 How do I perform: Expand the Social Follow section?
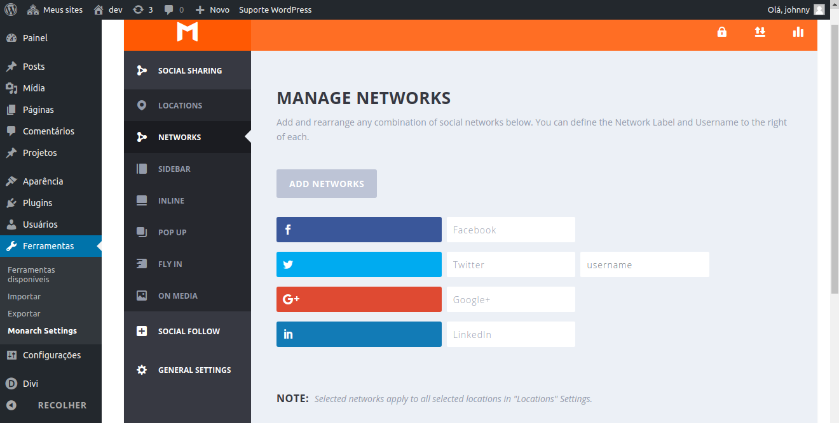pyautogui.click(x=188, y=331)
